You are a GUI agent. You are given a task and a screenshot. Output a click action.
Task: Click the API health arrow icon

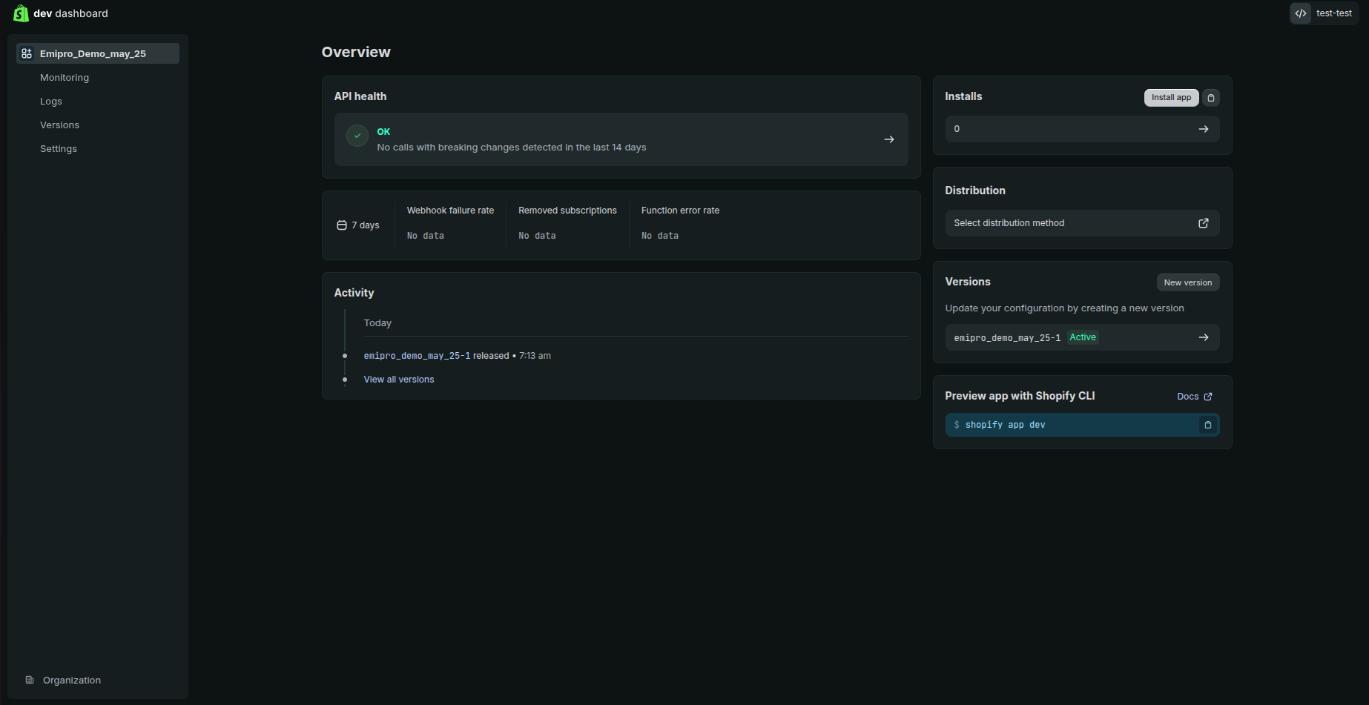tap(889, 139)
